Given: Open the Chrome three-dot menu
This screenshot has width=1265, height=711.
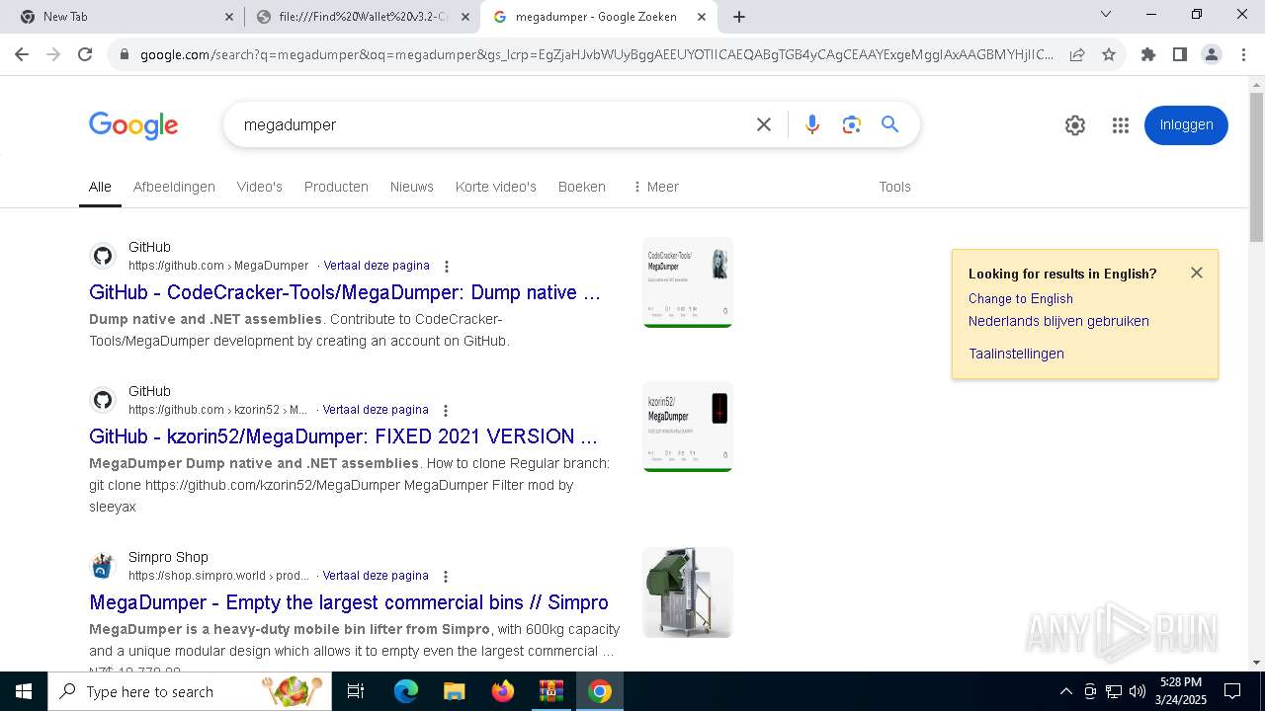Looking at the screenshot, I should click(1243, 54).
